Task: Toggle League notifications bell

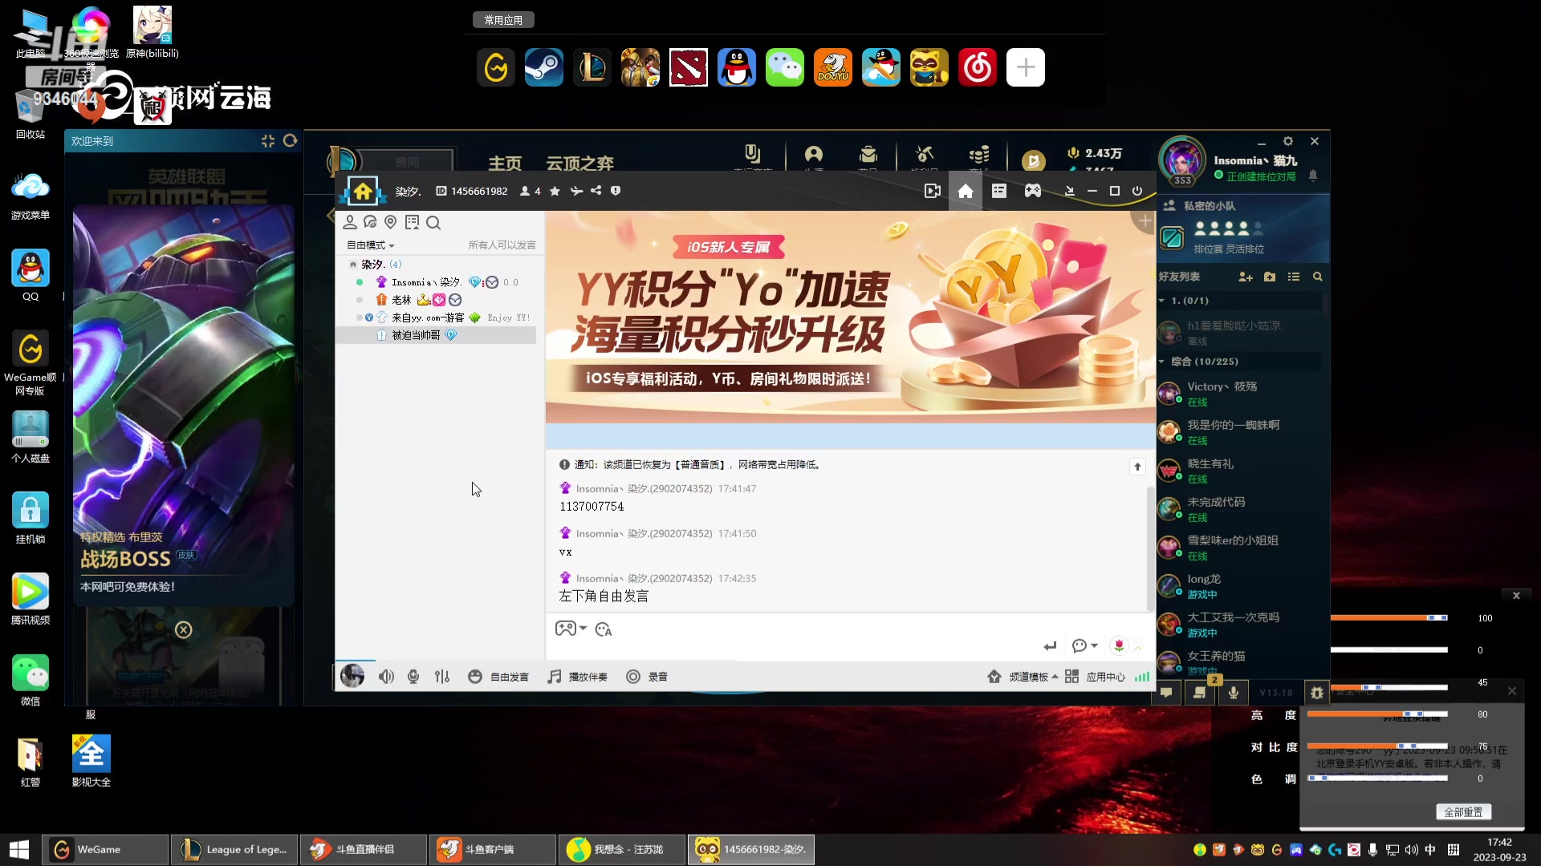Action: [x=1313, y=176]
